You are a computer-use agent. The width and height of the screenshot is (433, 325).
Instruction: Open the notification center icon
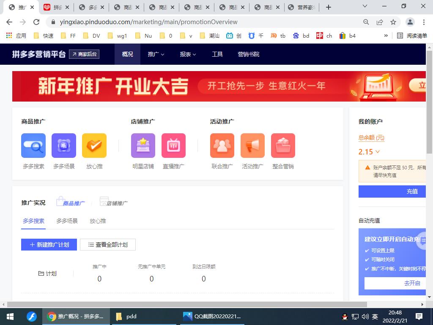[x=419, y=317]
